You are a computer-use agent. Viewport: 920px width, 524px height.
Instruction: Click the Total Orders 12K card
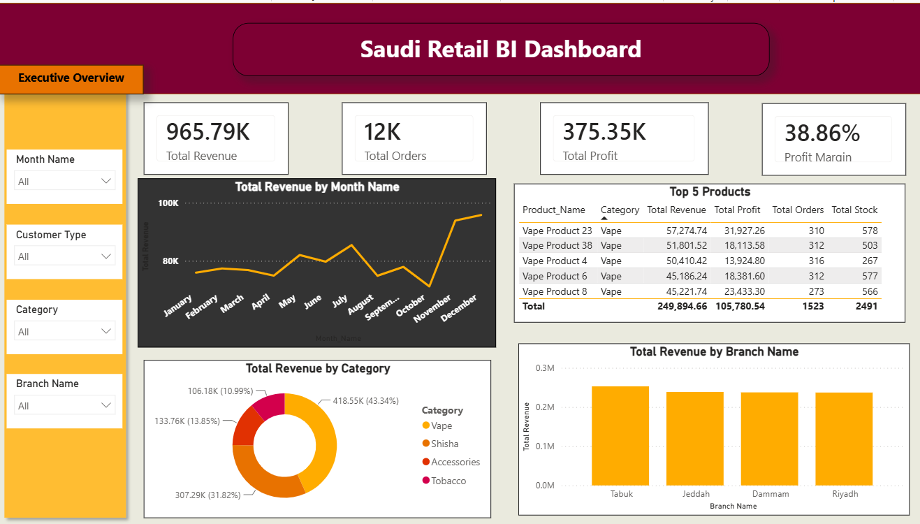tap(414, 138)
